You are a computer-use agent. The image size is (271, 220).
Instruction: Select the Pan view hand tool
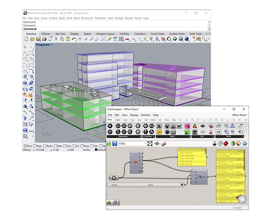coord(80,39)
